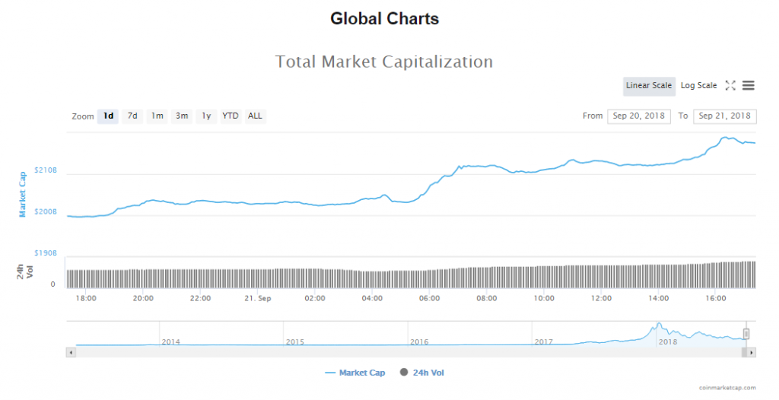The image size is (779, 400).
Task: Toggle Market Cap series in legend
Action: point(355,373)
